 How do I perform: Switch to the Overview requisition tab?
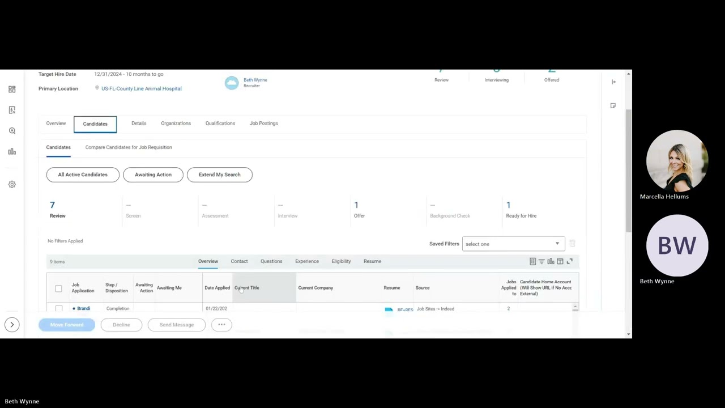[56, 124]
